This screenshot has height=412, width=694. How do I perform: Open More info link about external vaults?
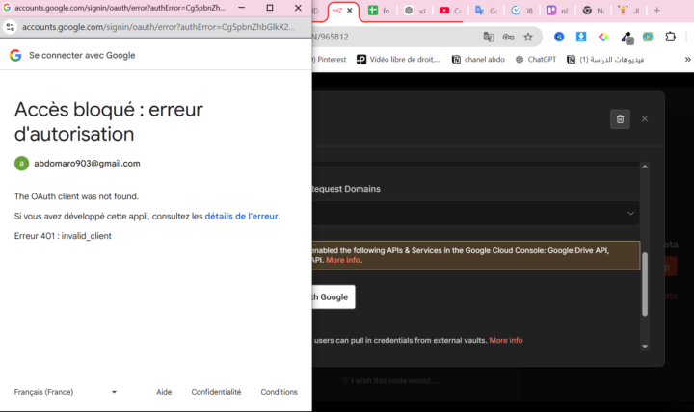click(506, 340)
